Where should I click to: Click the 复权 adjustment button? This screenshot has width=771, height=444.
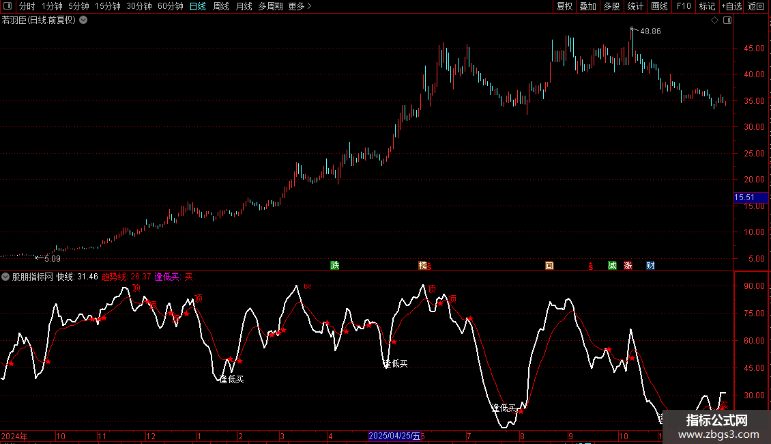point(564,6)
